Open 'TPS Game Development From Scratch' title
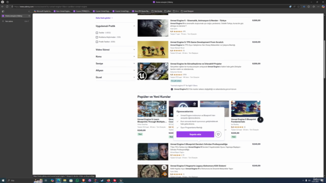 [197, 42]
